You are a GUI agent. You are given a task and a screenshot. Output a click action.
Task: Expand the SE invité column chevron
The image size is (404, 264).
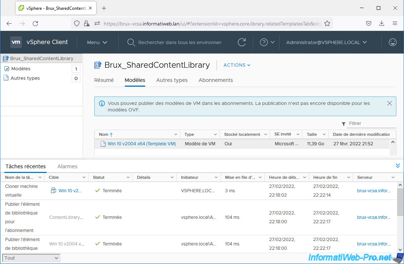(x=298, y=134)
